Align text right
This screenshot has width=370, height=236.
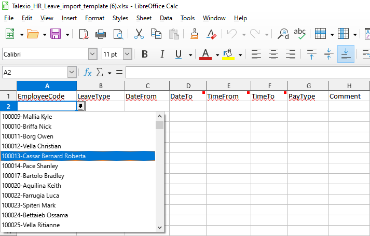[x=291, y=54]
